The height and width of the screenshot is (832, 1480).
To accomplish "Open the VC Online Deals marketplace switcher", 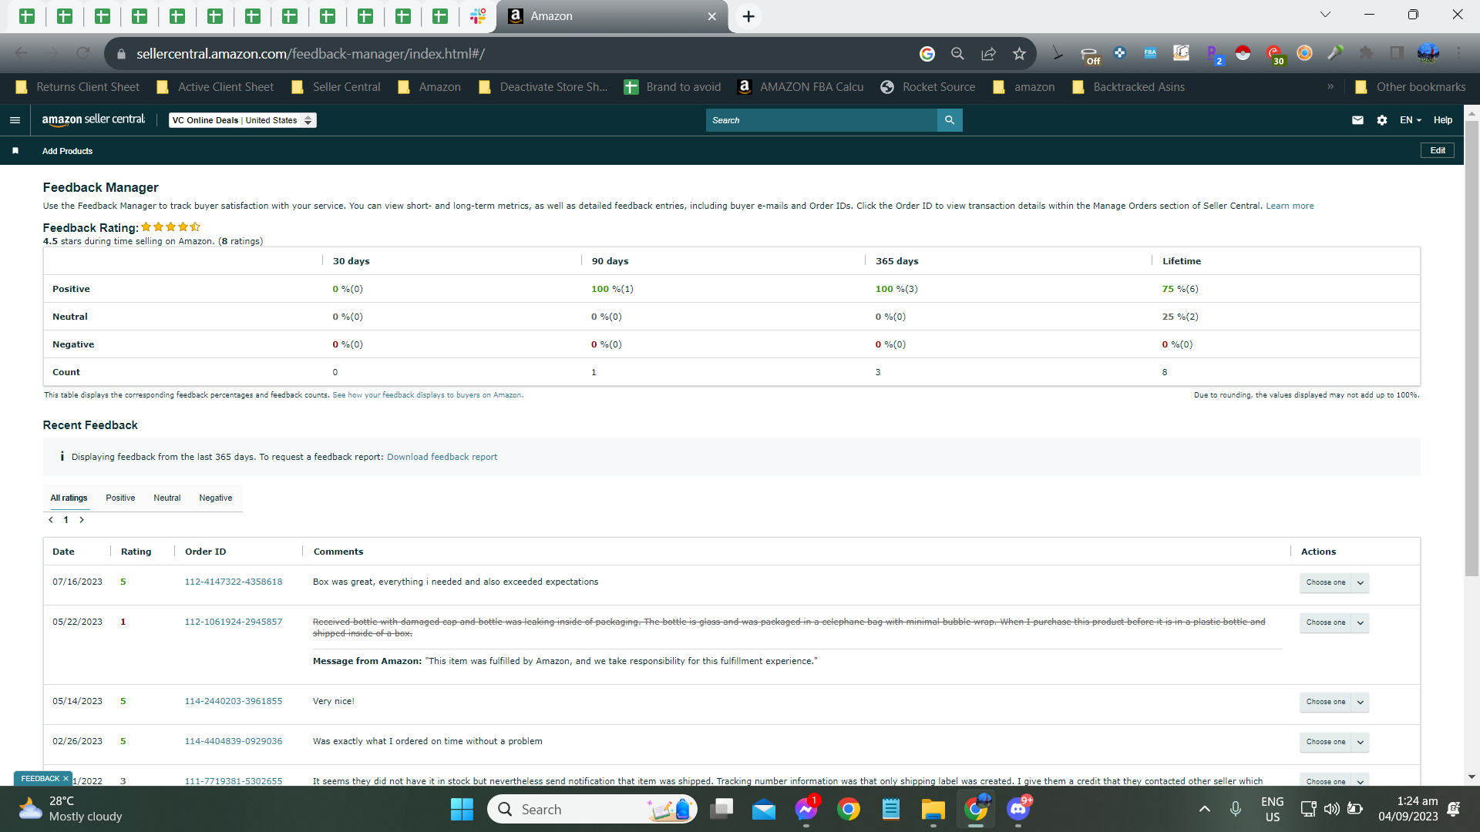I will 243,120.
